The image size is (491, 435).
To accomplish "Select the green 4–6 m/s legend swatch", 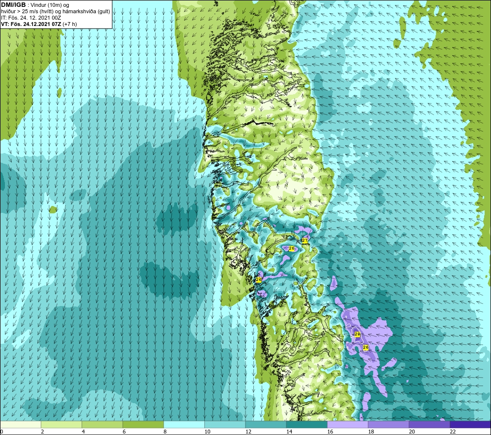I will (103, 424).
